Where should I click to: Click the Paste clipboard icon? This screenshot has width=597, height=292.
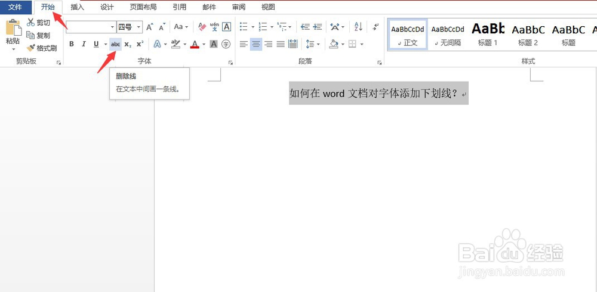(x=13, y=27)
